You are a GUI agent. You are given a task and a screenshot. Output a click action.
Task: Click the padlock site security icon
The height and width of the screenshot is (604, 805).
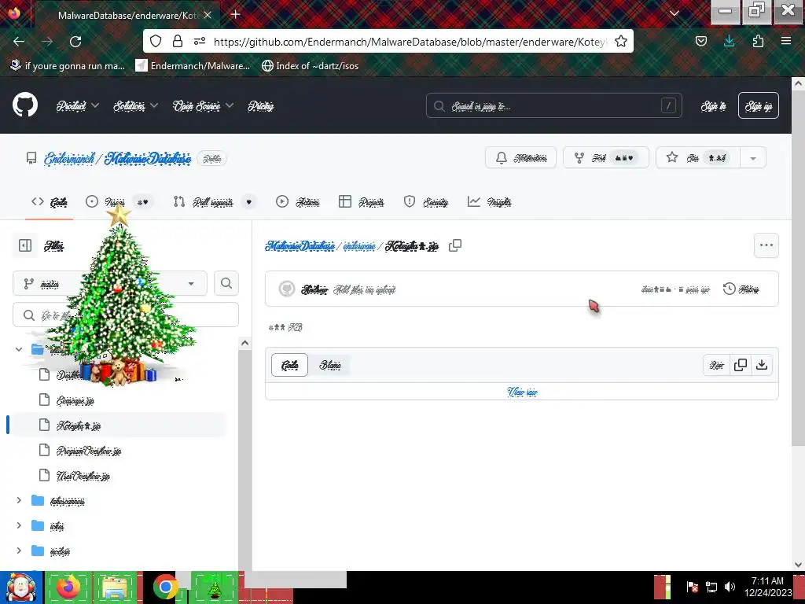pyautogui.click(x=178, y=41)
